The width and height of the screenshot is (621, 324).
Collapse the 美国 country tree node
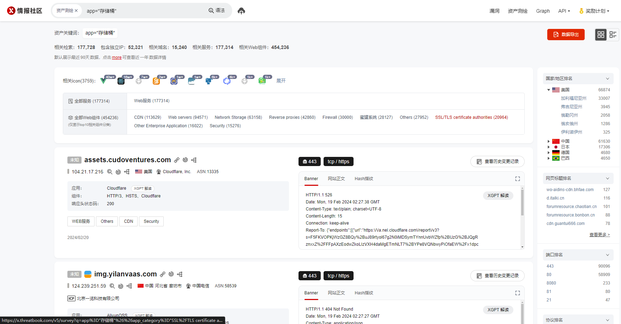tap(549, 90)
